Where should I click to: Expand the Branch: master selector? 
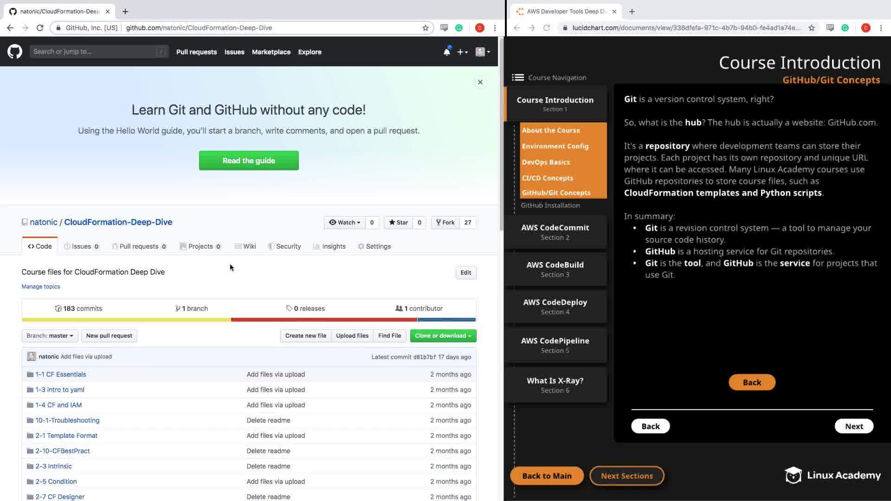click(x=50, y=336)
